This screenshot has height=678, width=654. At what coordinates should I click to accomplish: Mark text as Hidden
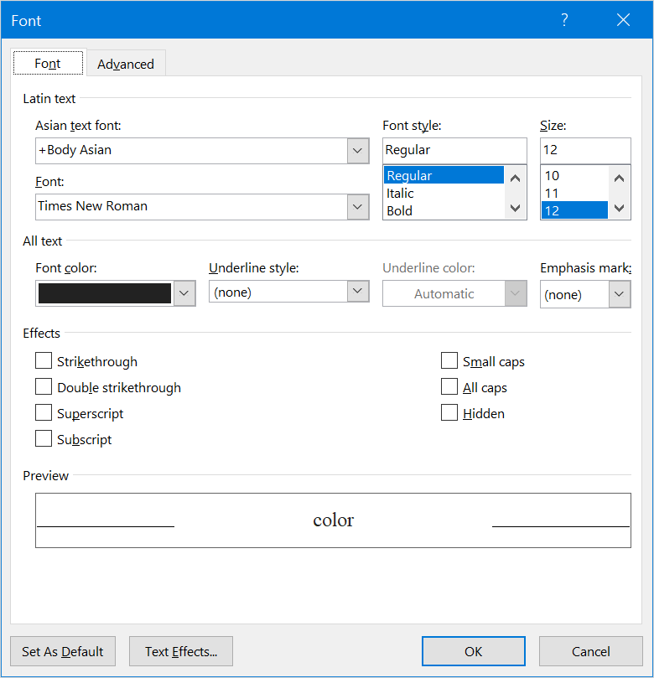449,413
